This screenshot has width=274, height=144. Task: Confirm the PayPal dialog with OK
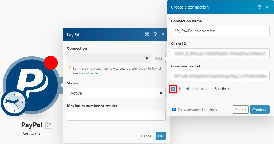coord(161,136)
